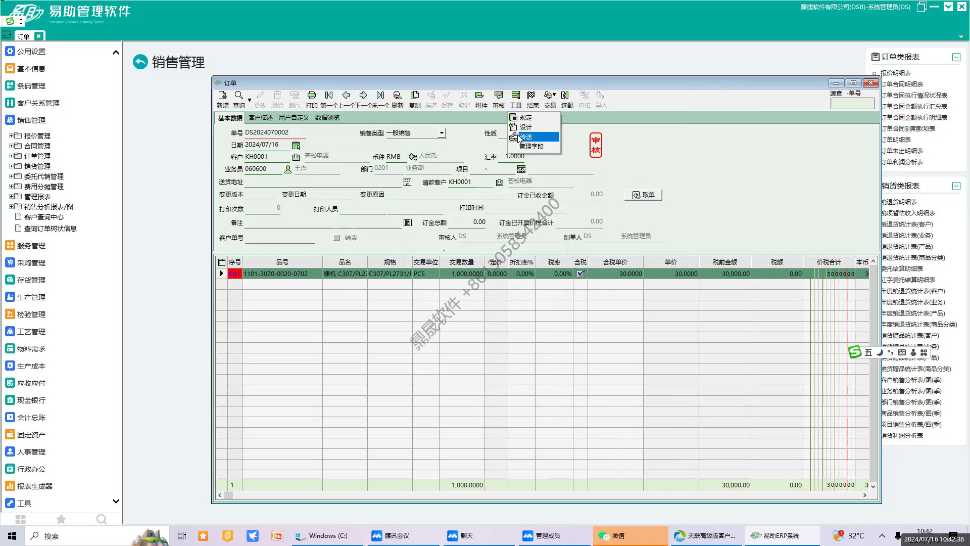Open 销货利润分析表 report link
This screenshot has width=970, height=546.
click(902, 436)
